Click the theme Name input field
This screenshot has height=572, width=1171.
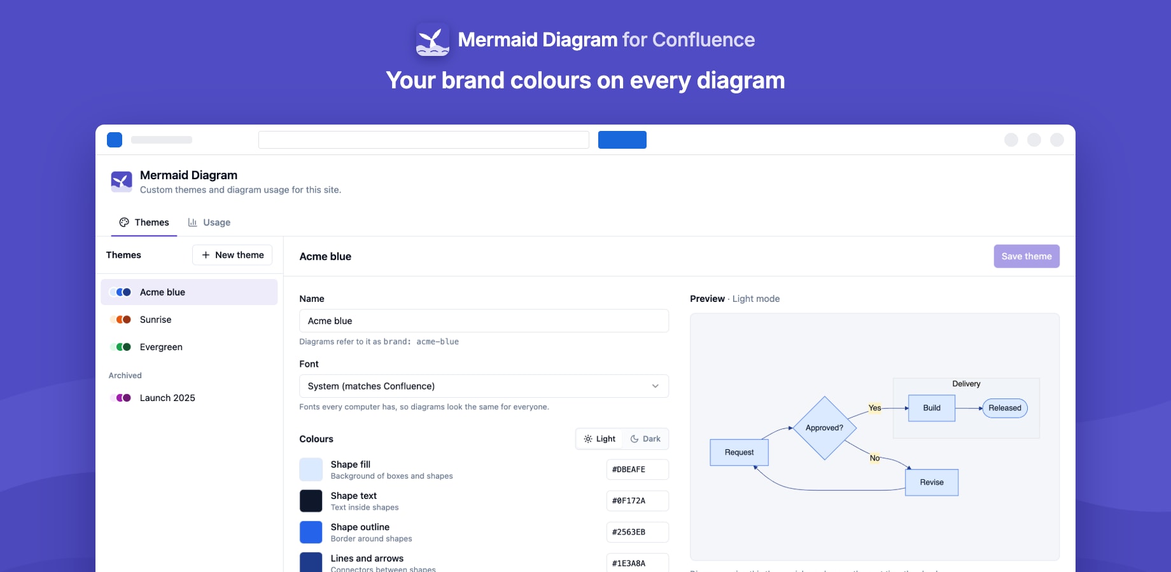point(484,321)
